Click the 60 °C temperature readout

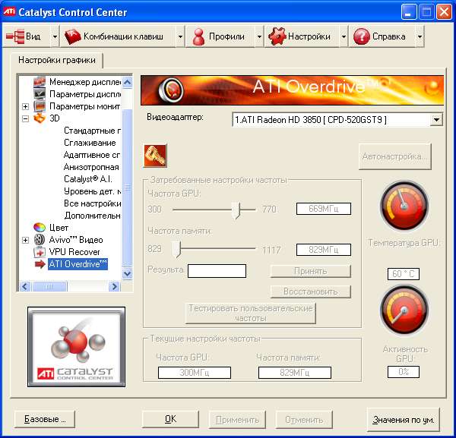click(x=404, y=274)
